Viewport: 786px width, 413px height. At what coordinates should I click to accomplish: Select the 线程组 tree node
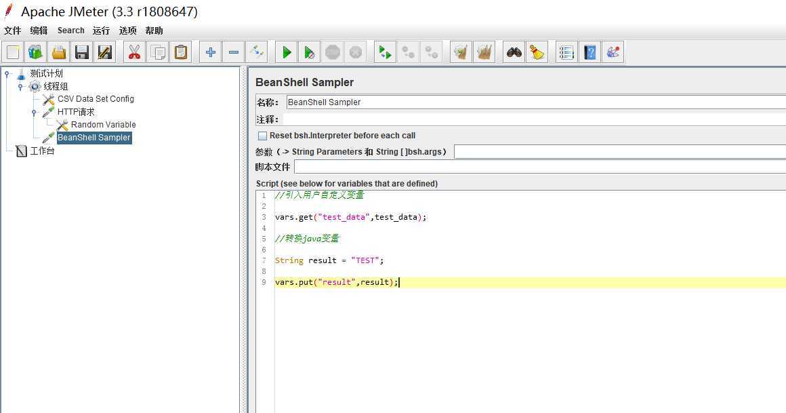(56, 86)
